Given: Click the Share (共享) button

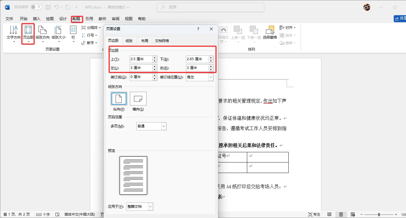Looking at the screenshot, I should pos(400,19).
